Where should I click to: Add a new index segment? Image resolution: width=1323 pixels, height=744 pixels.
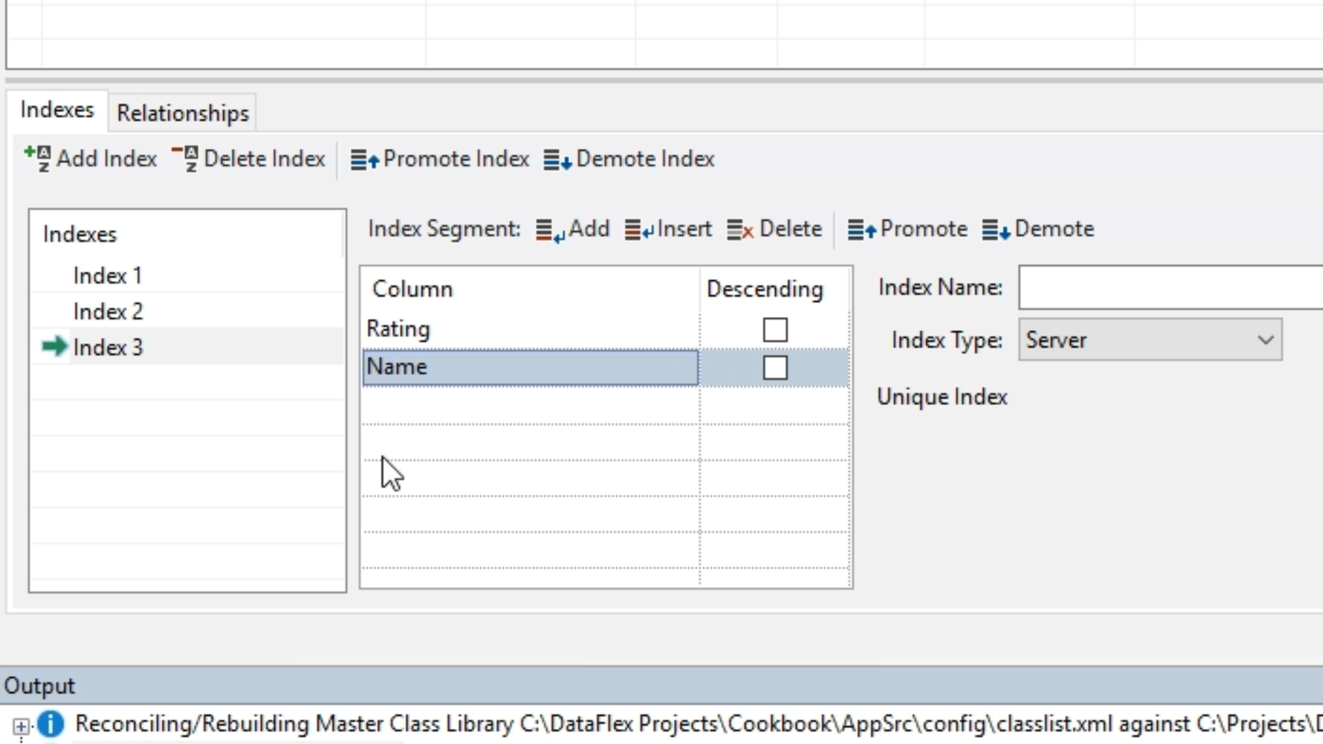tap(573, 229)
